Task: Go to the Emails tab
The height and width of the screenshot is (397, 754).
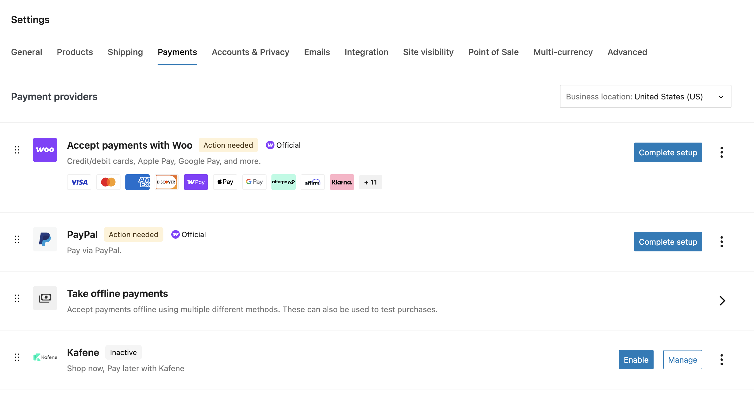Action: click(317, 52)
